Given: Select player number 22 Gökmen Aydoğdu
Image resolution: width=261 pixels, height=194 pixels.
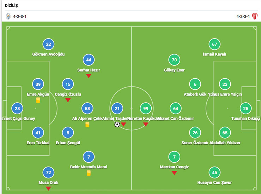Looking at the screenshot, I should [48, 44].
